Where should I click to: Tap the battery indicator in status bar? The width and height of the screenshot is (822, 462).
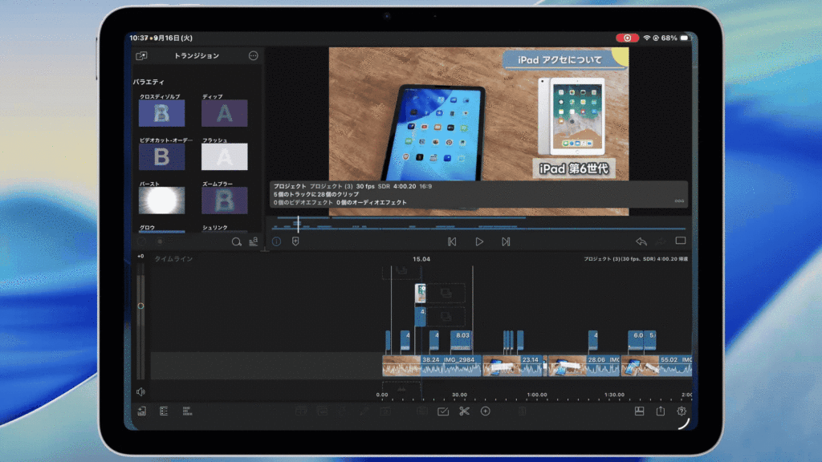click(684, 38)
